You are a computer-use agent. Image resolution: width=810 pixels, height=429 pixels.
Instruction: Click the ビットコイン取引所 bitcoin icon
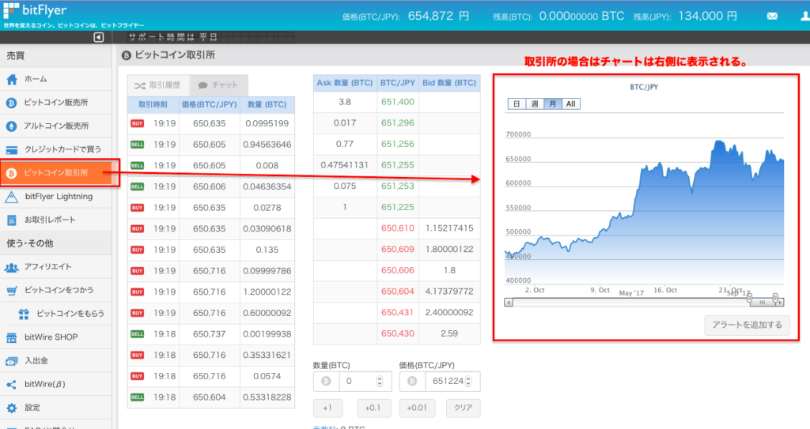pyautogui.click(x=11, y=173)
